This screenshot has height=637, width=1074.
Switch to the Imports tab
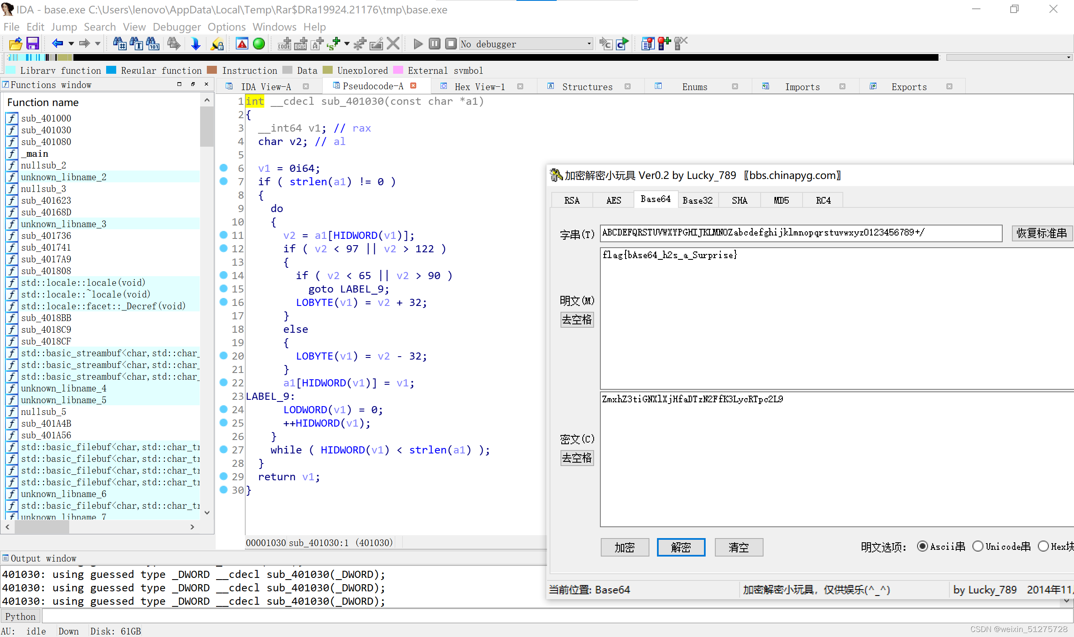point(802,87)
